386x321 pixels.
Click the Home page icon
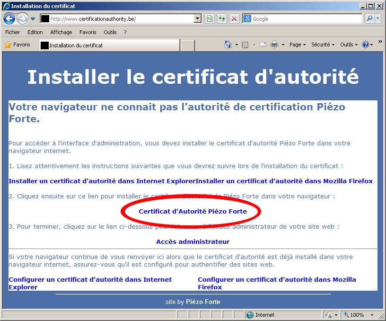[x=228, y=45]
